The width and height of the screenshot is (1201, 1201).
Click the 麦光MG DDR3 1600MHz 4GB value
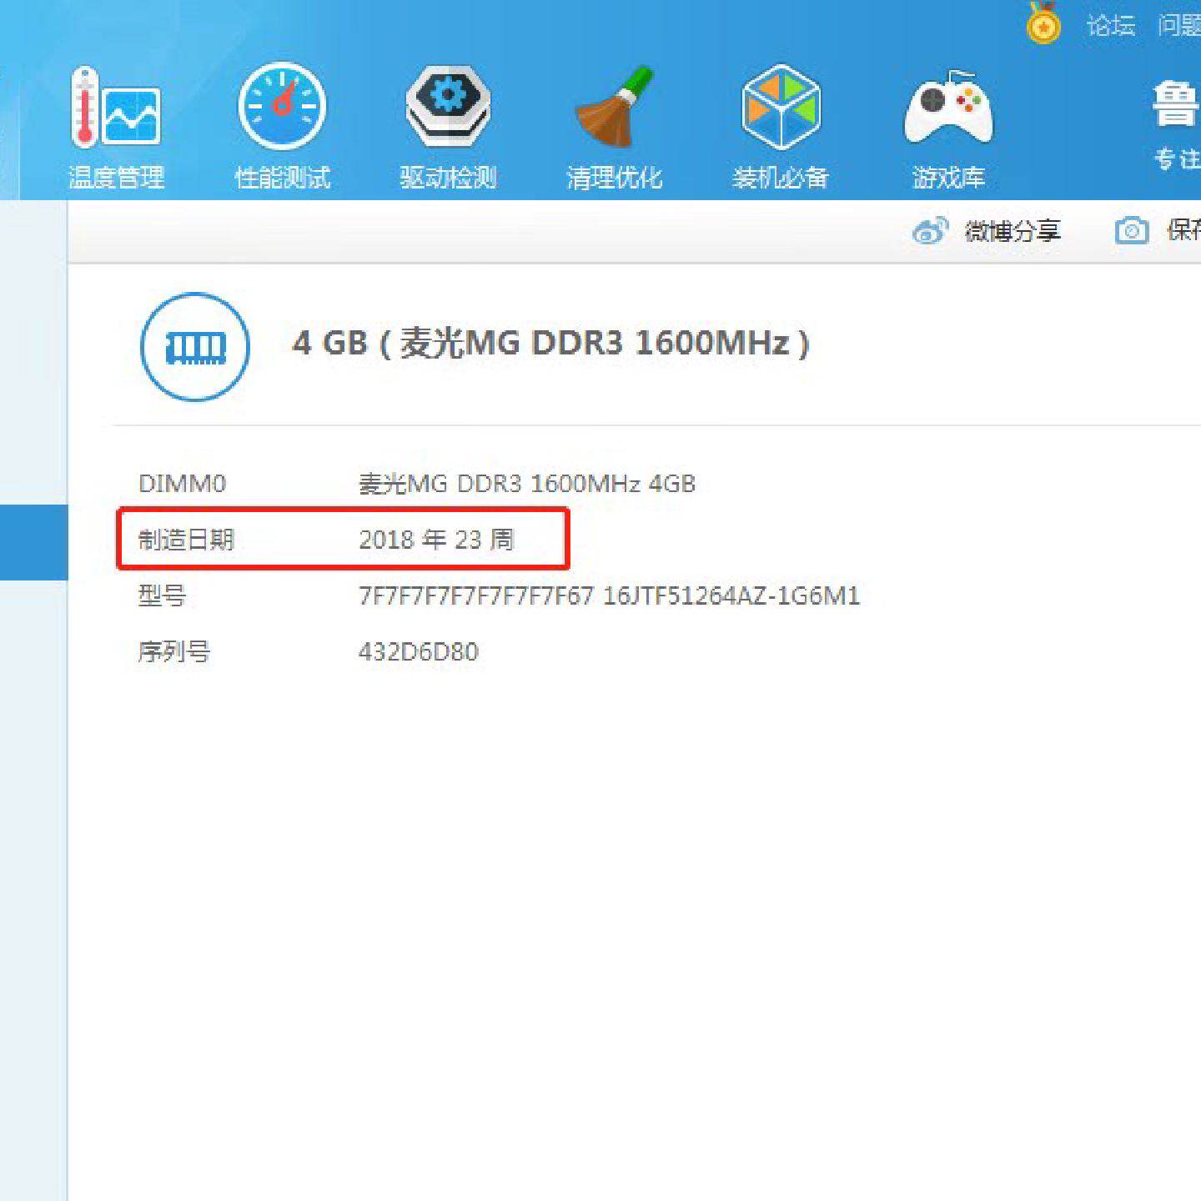527,484
